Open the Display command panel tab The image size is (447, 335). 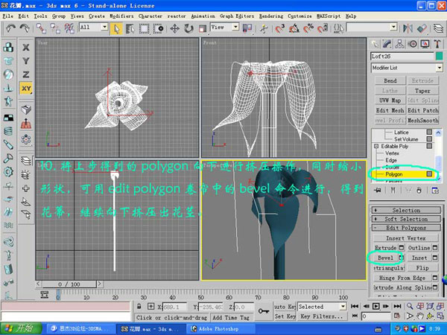click(425, 44)
